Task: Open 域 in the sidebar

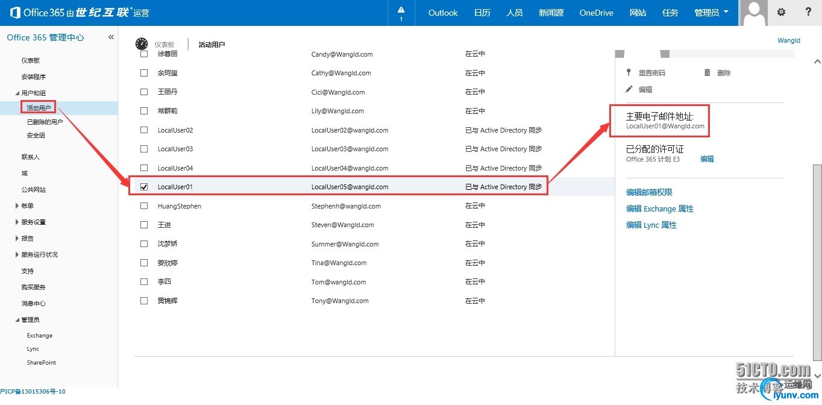Action: [x=25, y=174]
